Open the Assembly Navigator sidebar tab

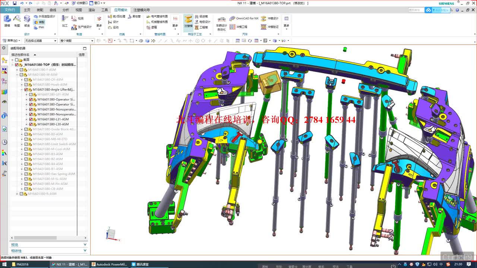[4, 61]
